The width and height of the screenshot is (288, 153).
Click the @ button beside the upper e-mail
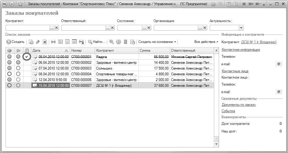tap(279, 64)
